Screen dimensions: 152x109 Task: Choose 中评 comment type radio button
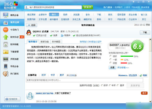[110, 85]
